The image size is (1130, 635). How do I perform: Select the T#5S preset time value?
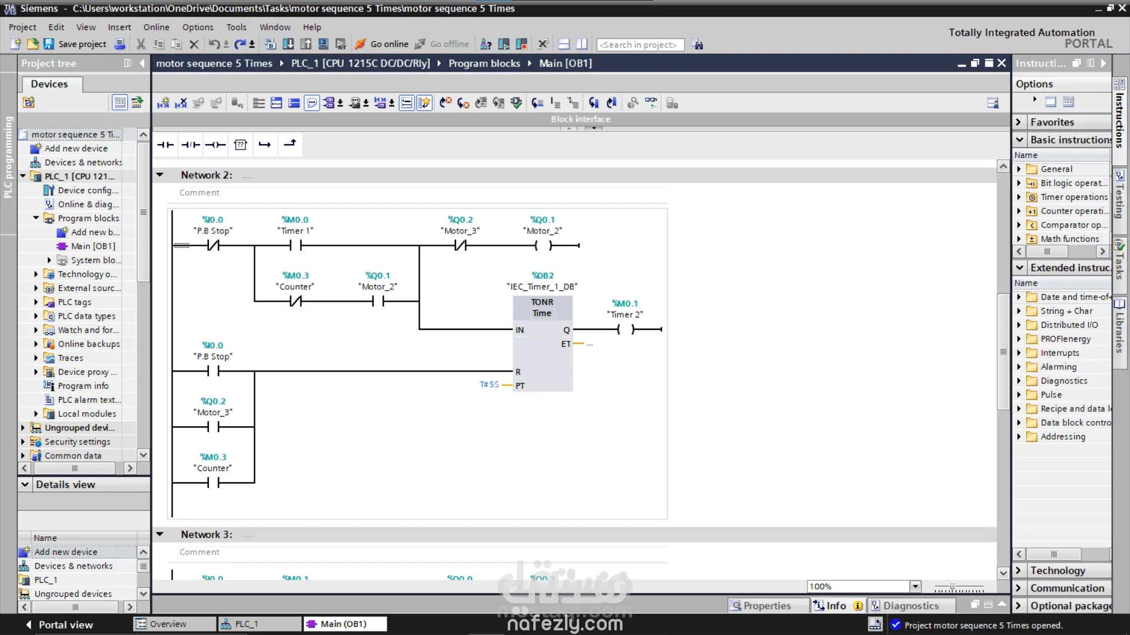click(489, 385)
